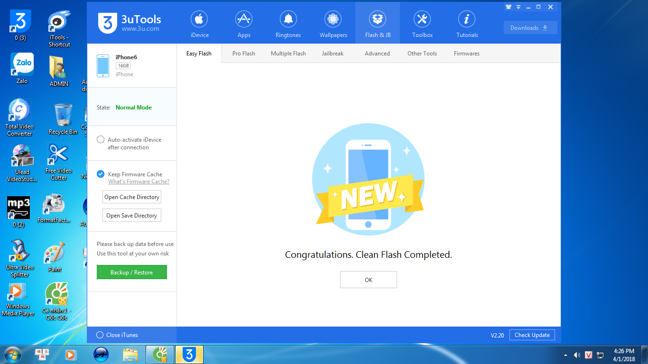Open the Tutorials section
Image resolution: width=648 pixels, height=364 pixels.
(467, 25)
